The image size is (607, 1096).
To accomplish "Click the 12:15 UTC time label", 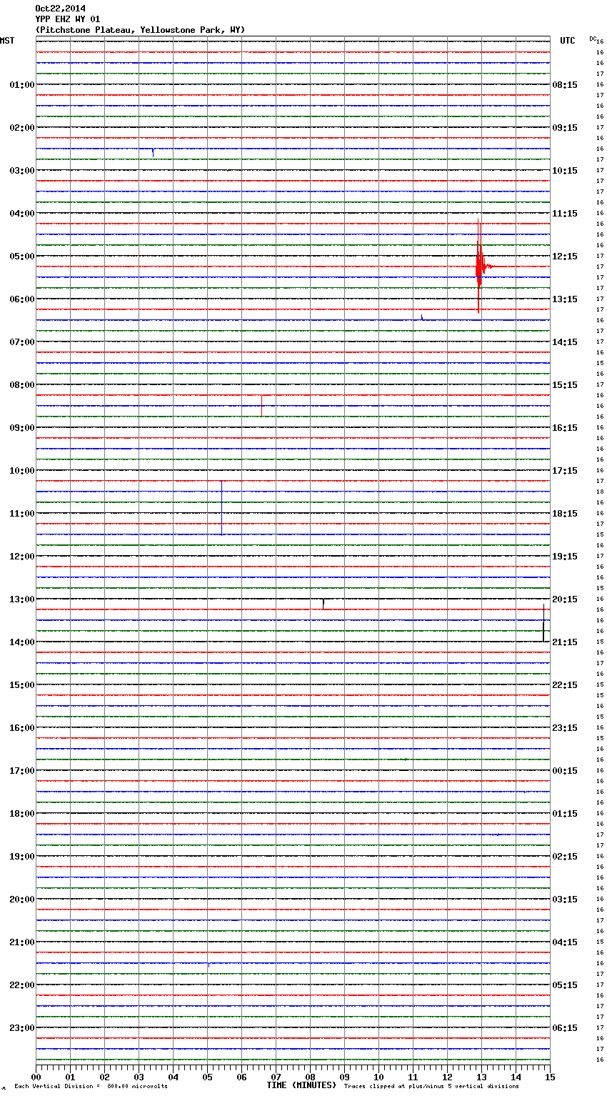I will coord(565,256).
